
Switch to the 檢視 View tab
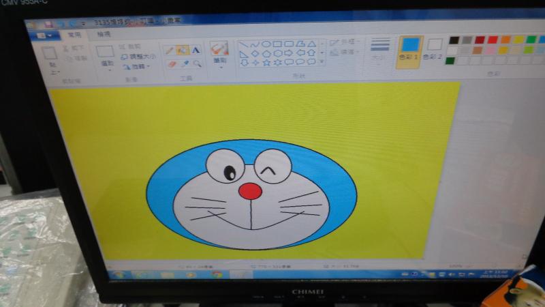coord(104,34)
